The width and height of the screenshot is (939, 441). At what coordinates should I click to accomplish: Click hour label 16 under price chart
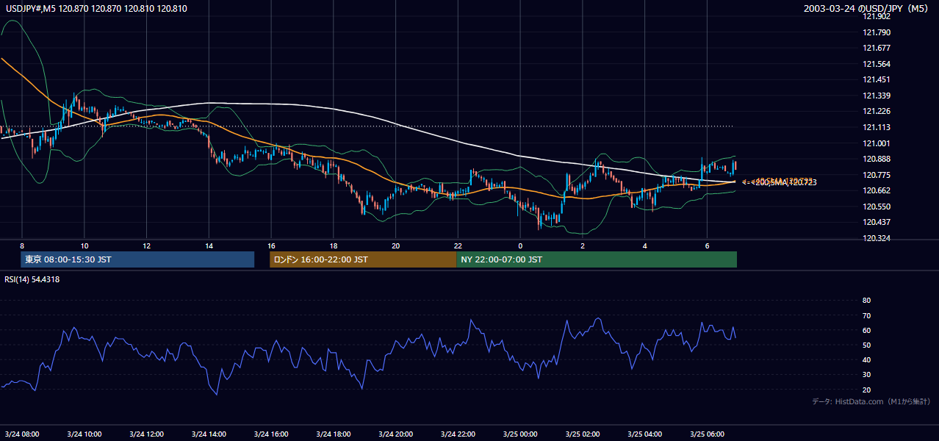(x=271, y=245)
